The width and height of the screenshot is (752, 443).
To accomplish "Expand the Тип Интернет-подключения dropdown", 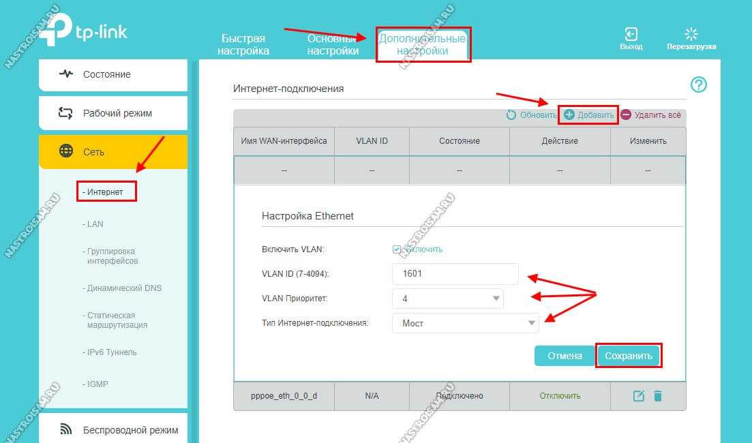I will point(465,323).
